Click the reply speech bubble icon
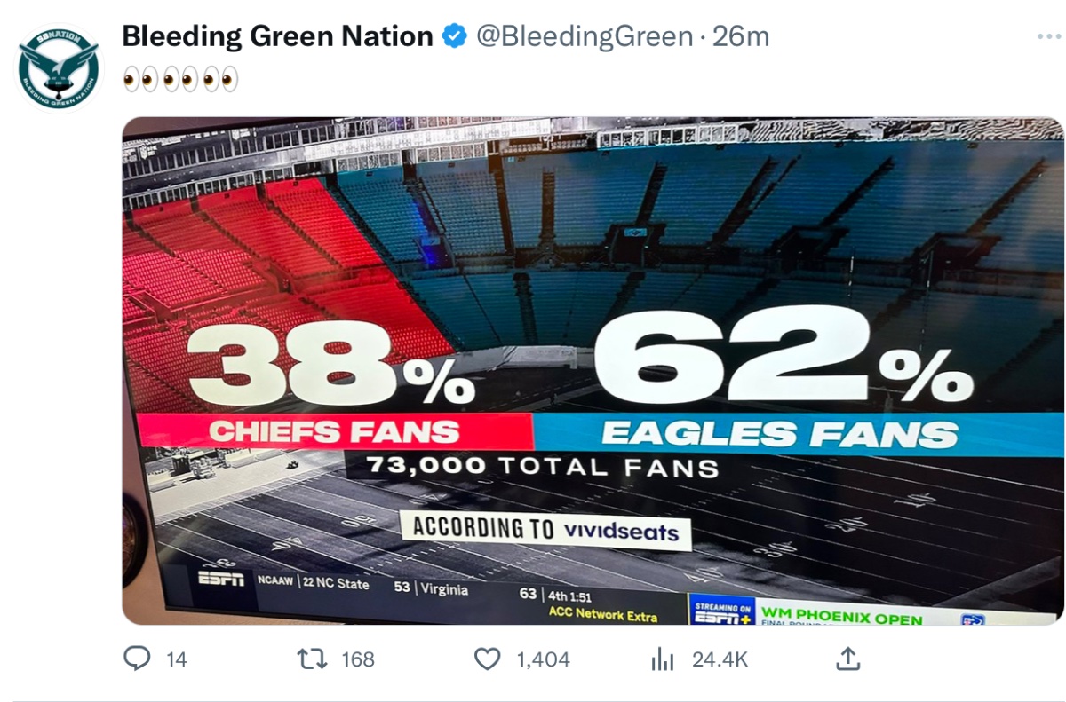 pos(136,659)
